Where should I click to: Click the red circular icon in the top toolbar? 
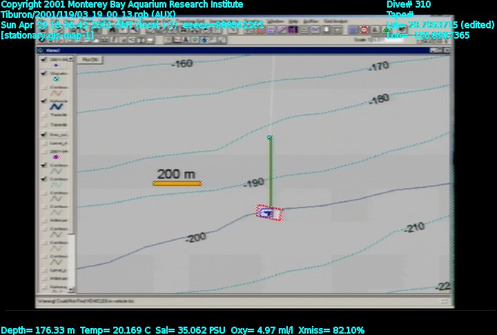tap(363, 30)
